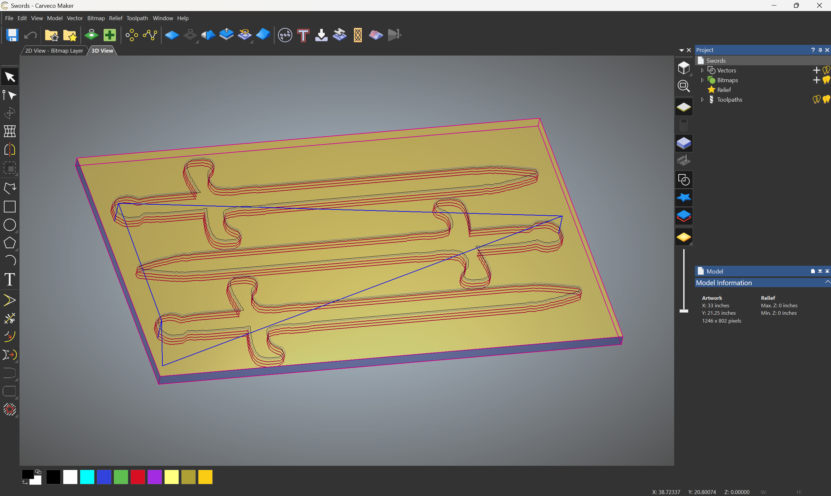Toggle the Toolpaths visibility bulb
The width and height of the screenshot is (831, 496).
tap(826, 99)
